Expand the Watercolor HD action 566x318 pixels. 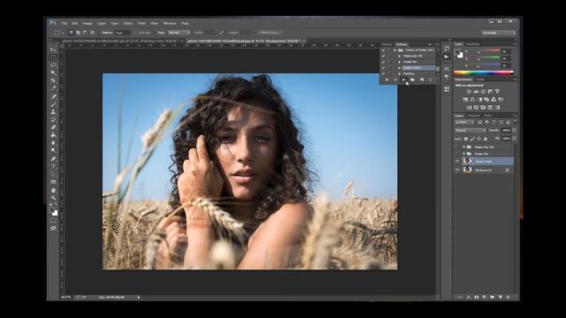[x=400, y=56]
